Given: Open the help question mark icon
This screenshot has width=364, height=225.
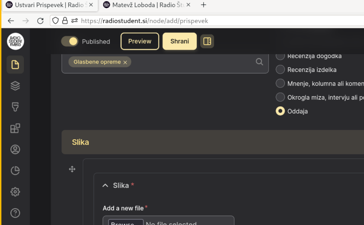Looking at the screenshot, I should coord(15,213).
